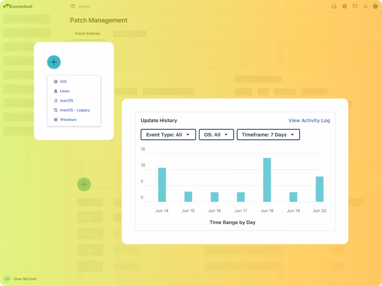Screen dimensions: 382x286
Task: Click the Jun 16 axis label
Action: click(x=214, y=210)
